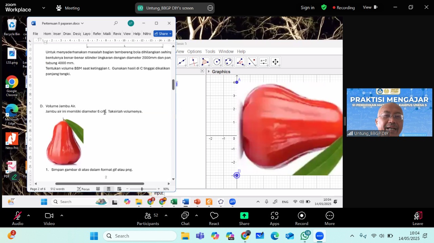The height and width of the screenshot is (243, 434).
Task: Open Zoom View layout dropdown
Action: [370, 7]
